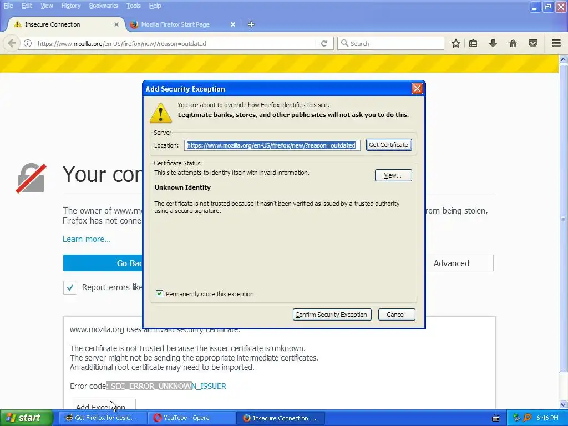Click the search magnifier icon in the search box
Viewport: 568px width, 426px height.
[345, 43]
